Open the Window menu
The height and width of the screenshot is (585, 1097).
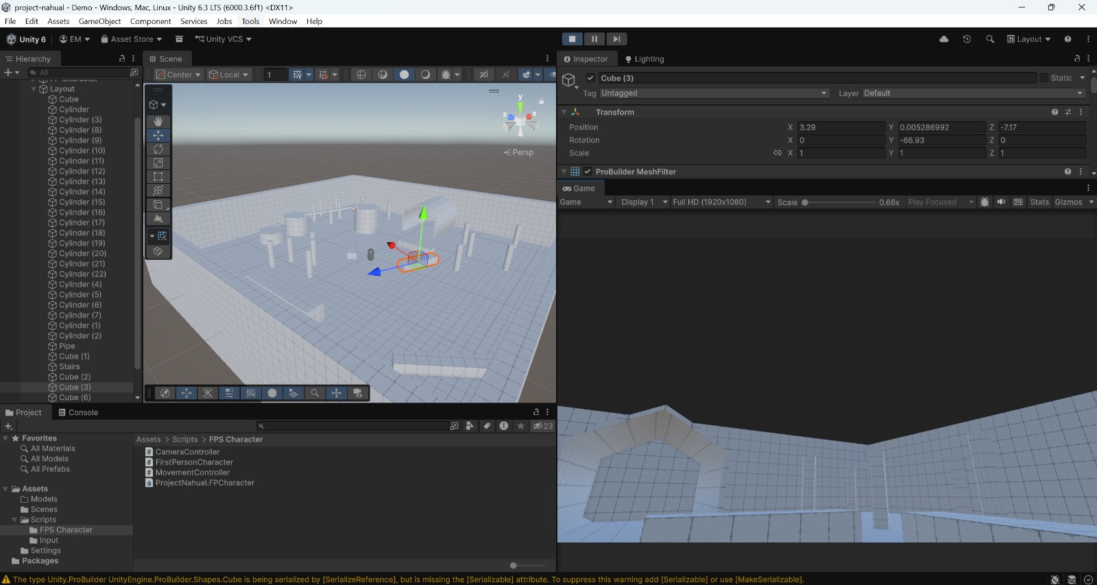[x=282, y=21]
